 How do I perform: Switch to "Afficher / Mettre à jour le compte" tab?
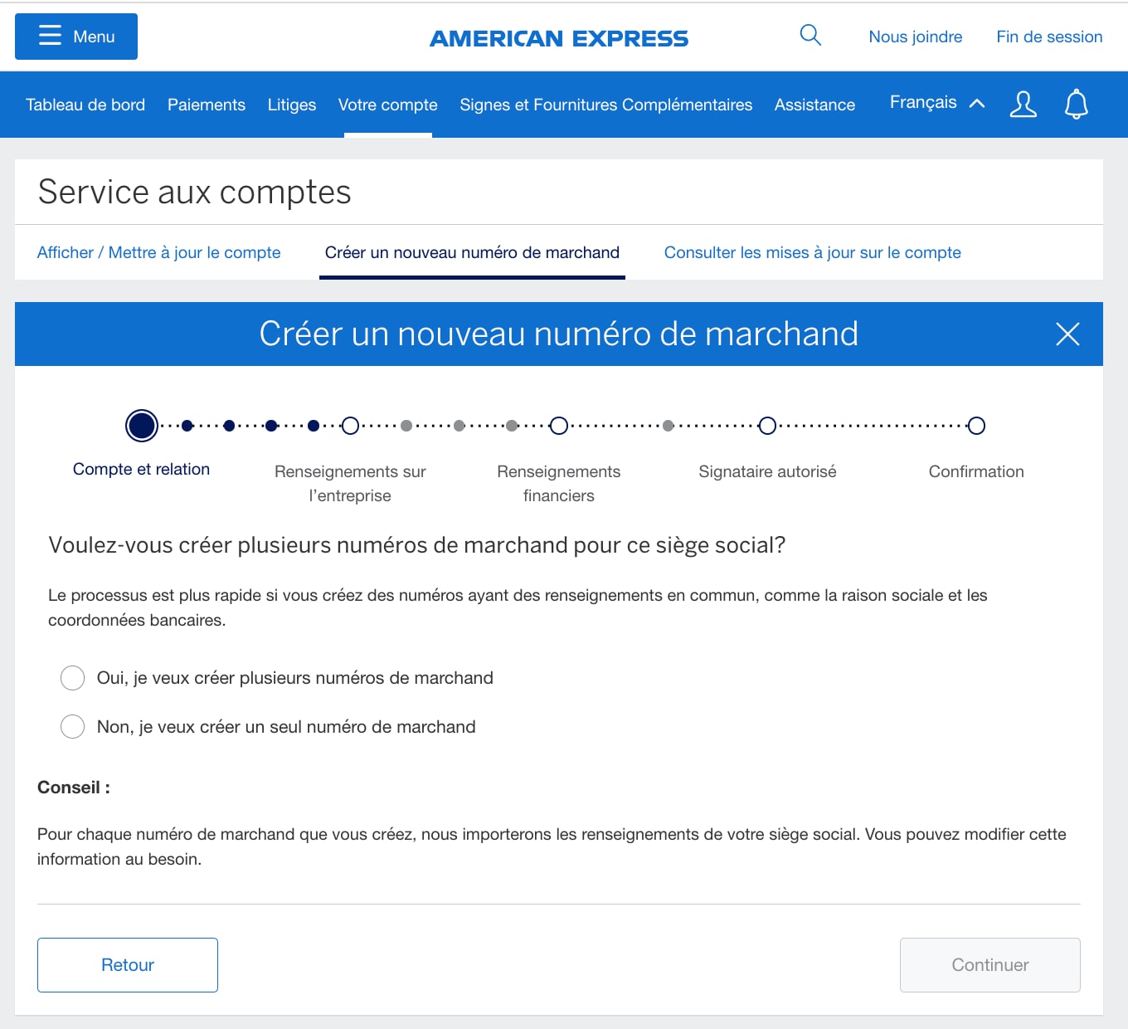(158, 252)
